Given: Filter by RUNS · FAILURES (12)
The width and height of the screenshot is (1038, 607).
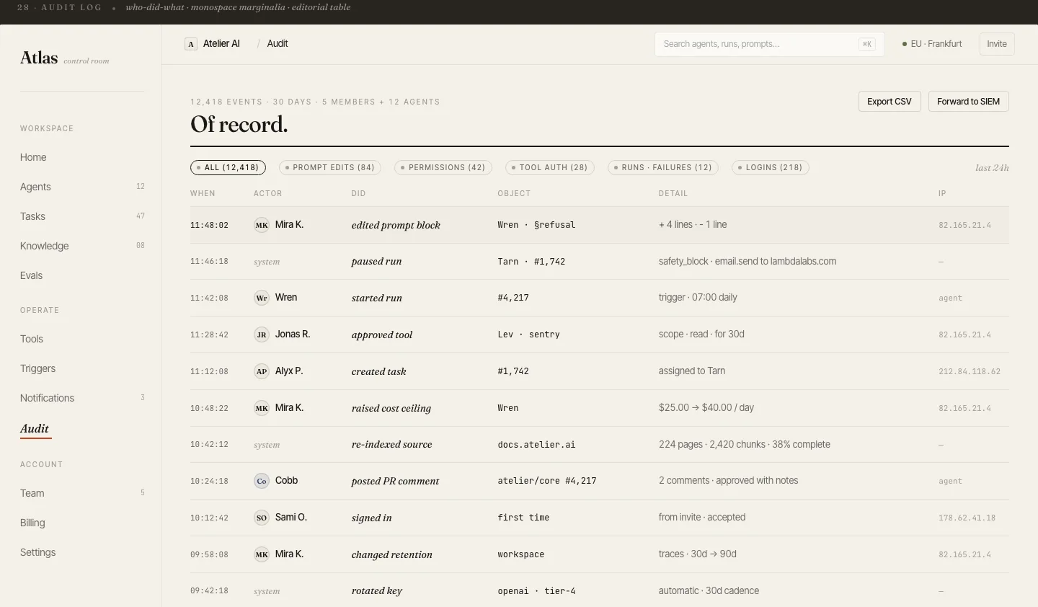Looking at the screenshot, I should coord(663,167).
